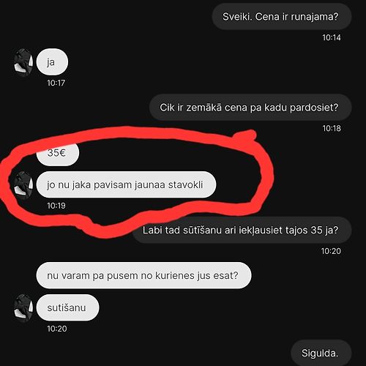Click 10:20 timestamp below the "sutišanu" message

pyautogui.click(x=57, y=329)
